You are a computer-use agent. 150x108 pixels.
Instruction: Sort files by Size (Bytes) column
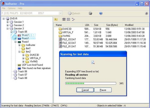pyautogui.click(x=112, y=25)
